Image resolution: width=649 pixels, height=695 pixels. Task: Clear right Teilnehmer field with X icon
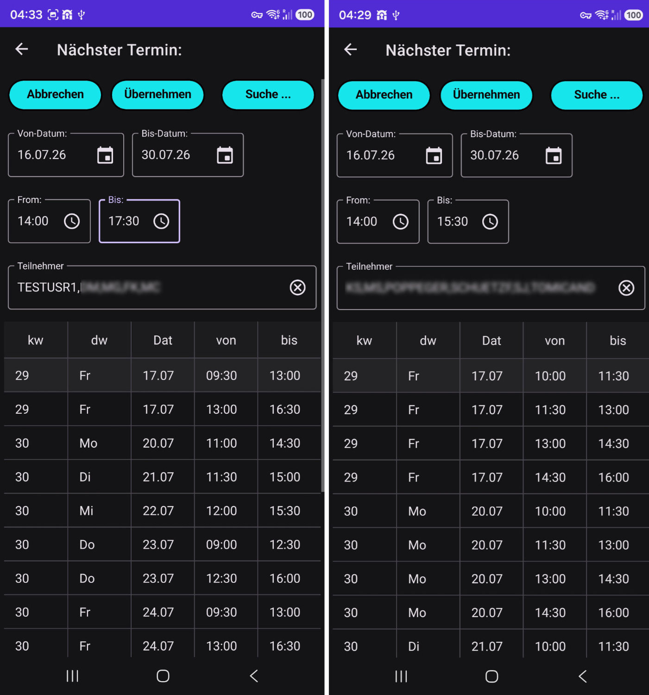click(626, 288)
